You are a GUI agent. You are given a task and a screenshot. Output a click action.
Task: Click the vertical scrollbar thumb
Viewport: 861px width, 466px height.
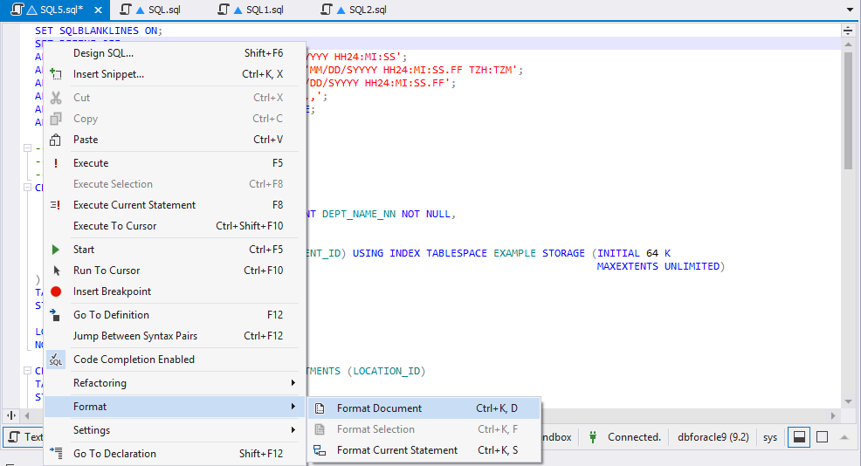tap(849, 110)
